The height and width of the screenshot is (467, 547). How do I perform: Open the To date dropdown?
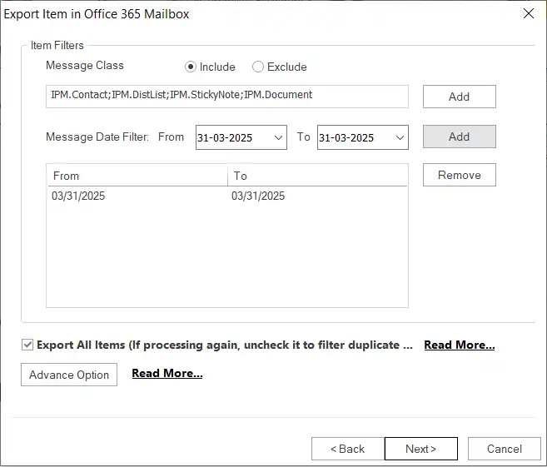click(x=400, y=137)
